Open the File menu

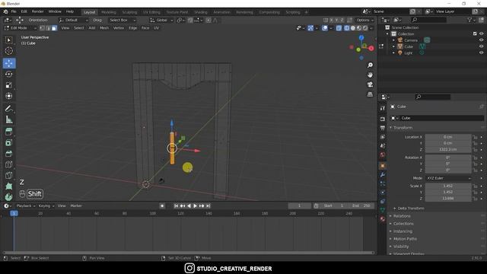pos(14,11)
